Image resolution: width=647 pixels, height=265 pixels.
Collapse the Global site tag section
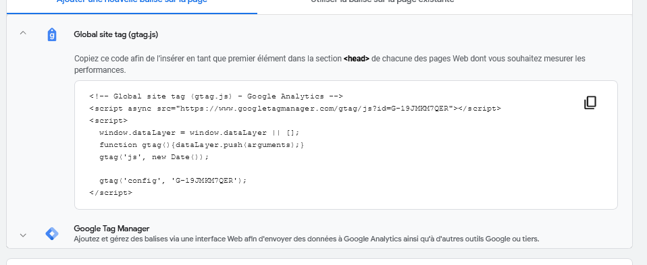tap(23, 33)
